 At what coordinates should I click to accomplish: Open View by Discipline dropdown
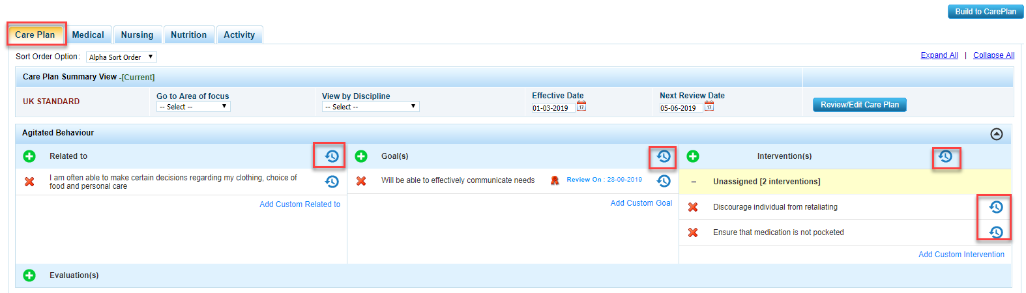(x=370, y=107)
